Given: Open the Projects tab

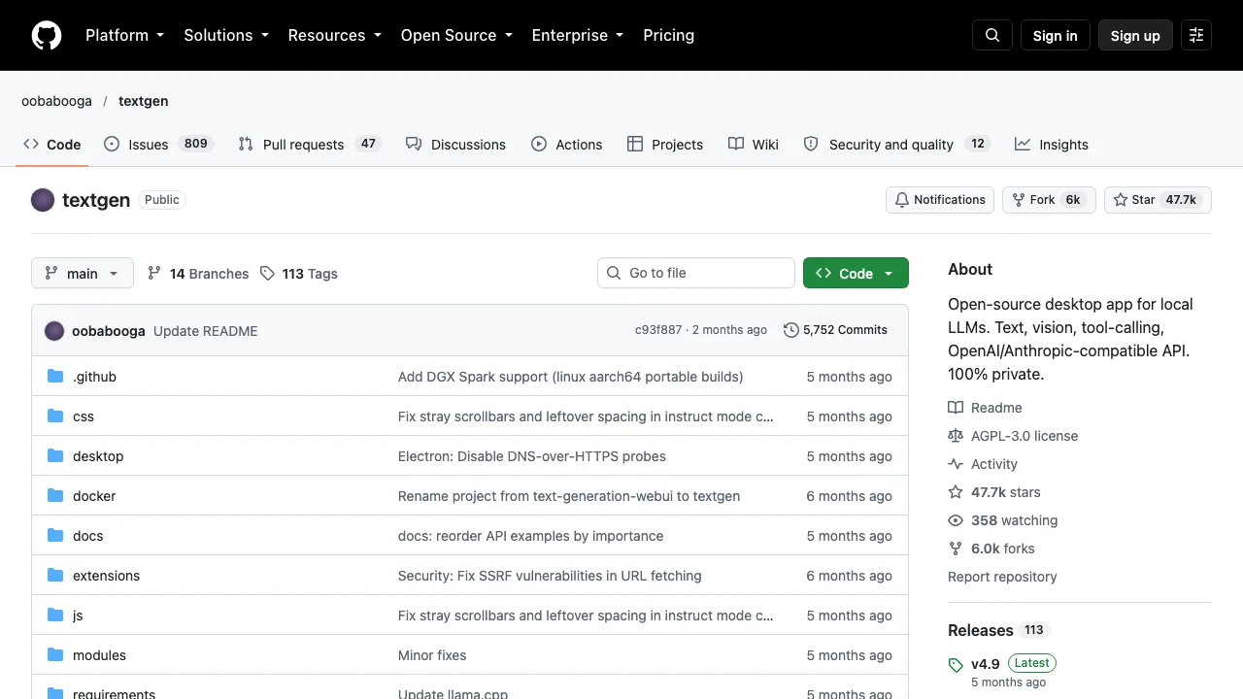Looking at the screenshot, I should pos(665,145).
